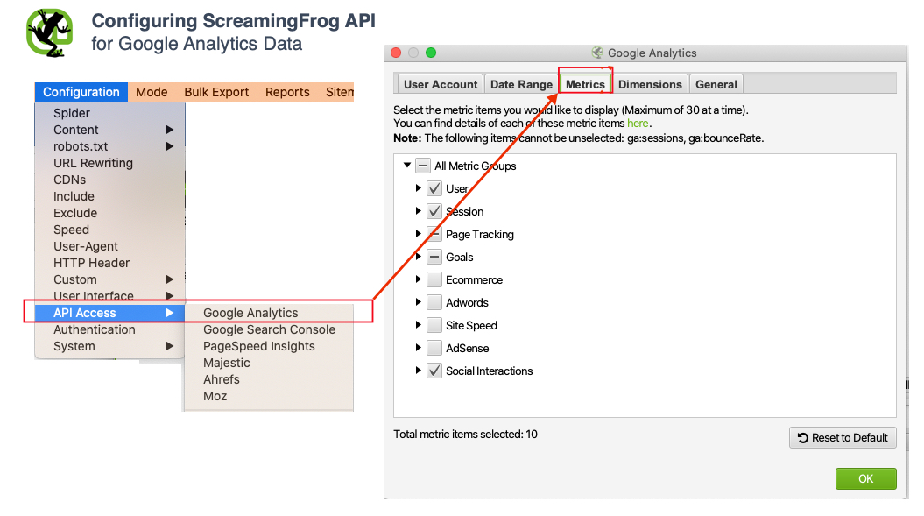Toggle the Social Interactions checkbox

(434, 371)
